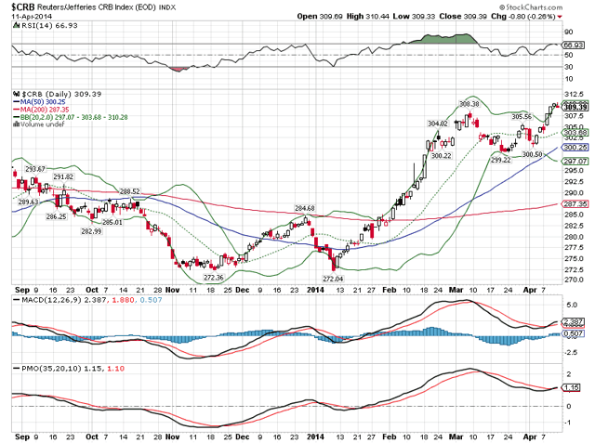Screen dimensions: 595x443
Task: Click the blue line swatch before MA(50)
Action: tap(16, 102)
